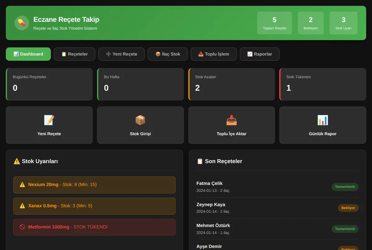Click the Eczane Reçete Takip title

(66, 20)
